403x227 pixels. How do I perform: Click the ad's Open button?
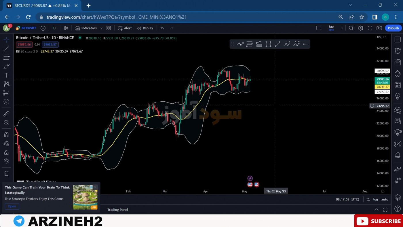pyautogui.click(x=12, y=206)
